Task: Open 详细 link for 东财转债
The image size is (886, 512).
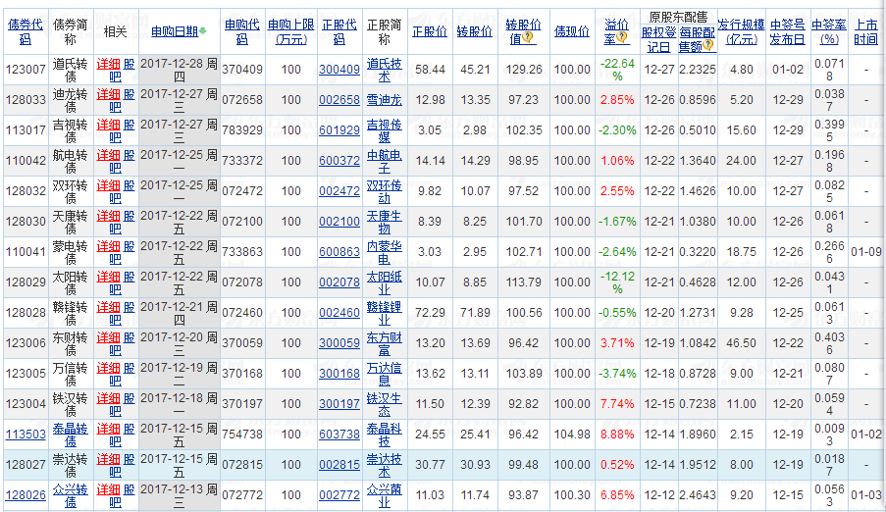Action: coord(109,337)
